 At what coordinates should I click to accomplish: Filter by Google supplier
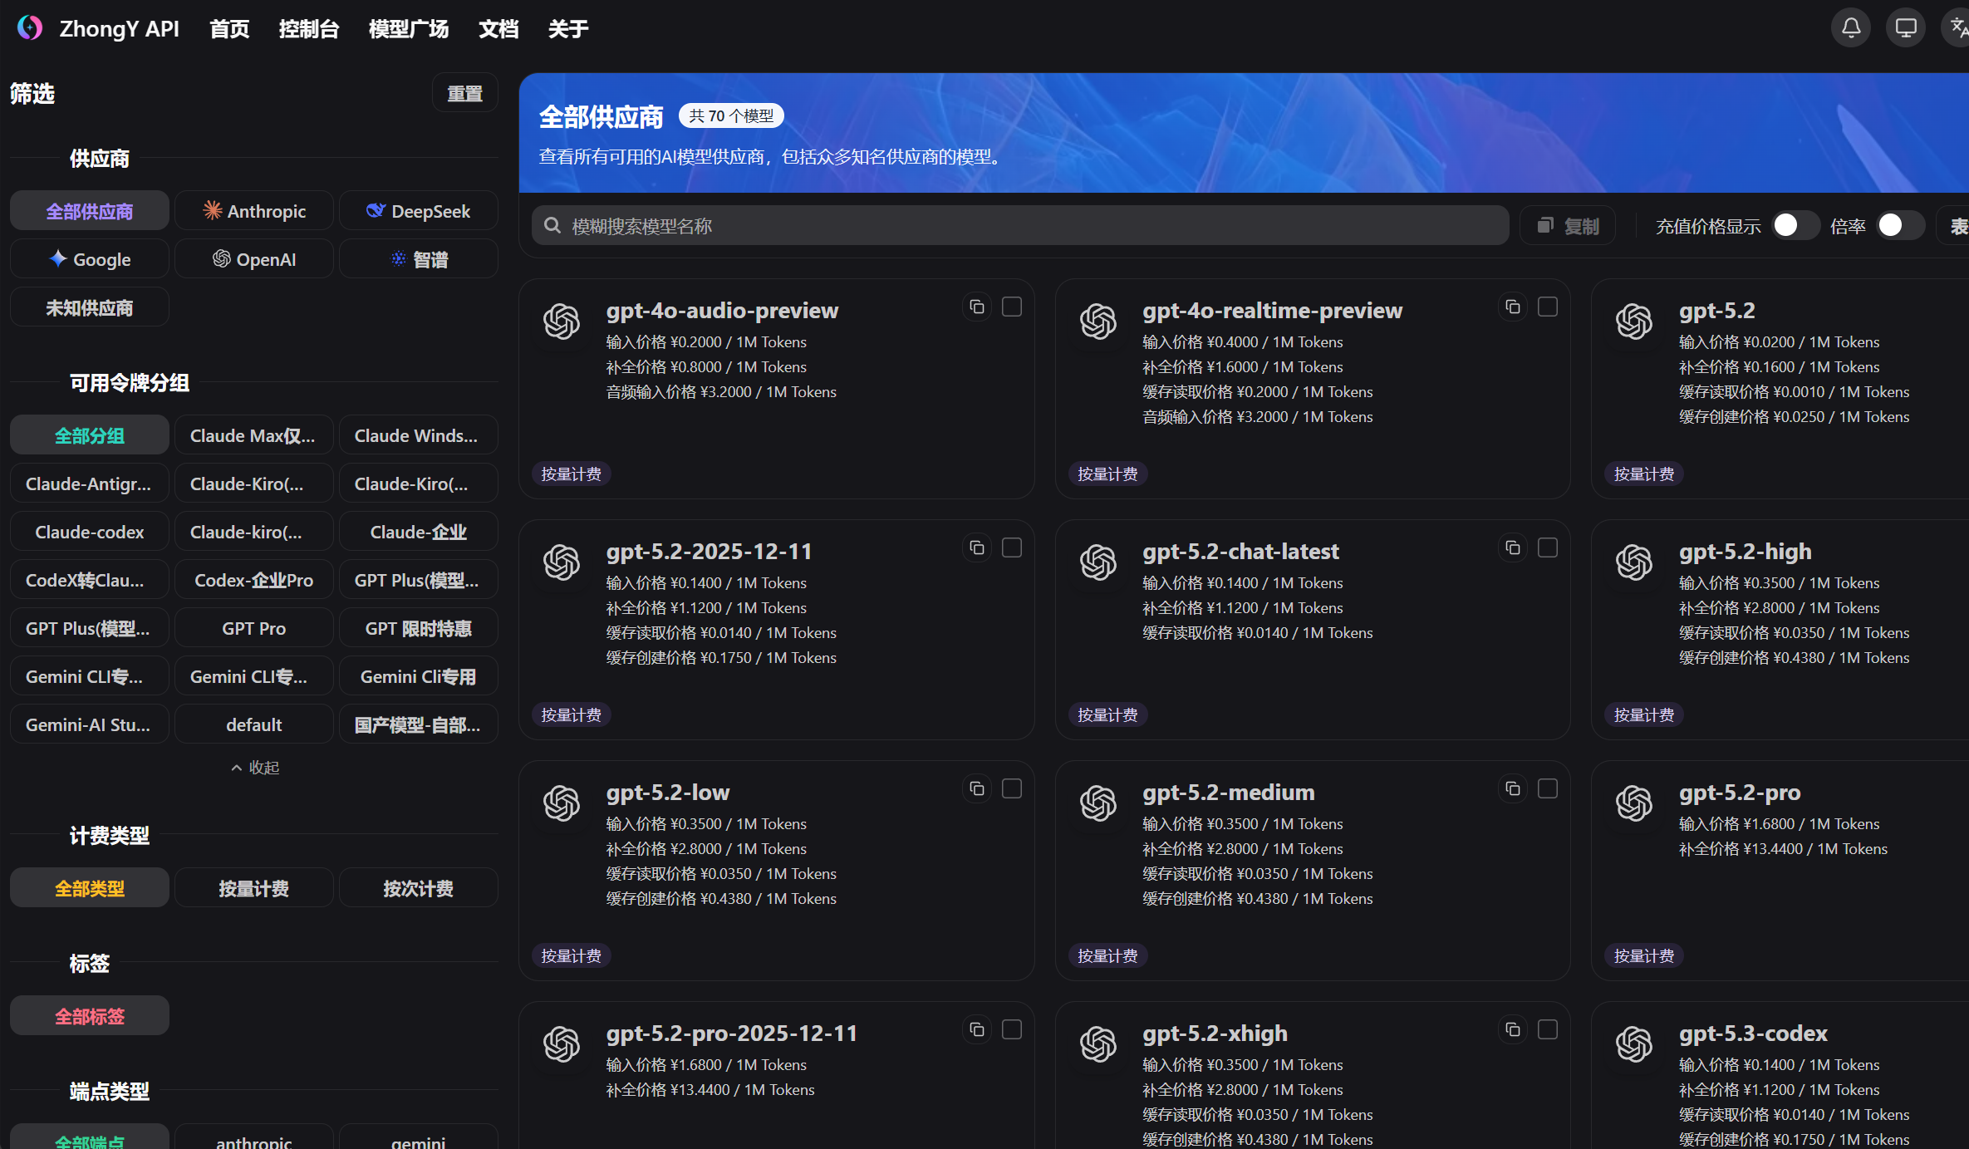click(x=90, y=259)
